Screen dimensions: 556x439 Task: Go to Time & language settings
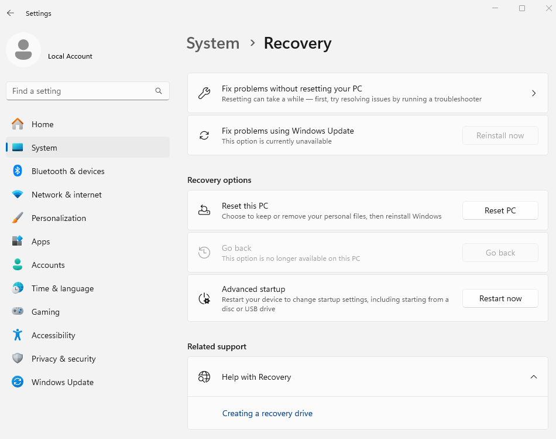[88, 288]
